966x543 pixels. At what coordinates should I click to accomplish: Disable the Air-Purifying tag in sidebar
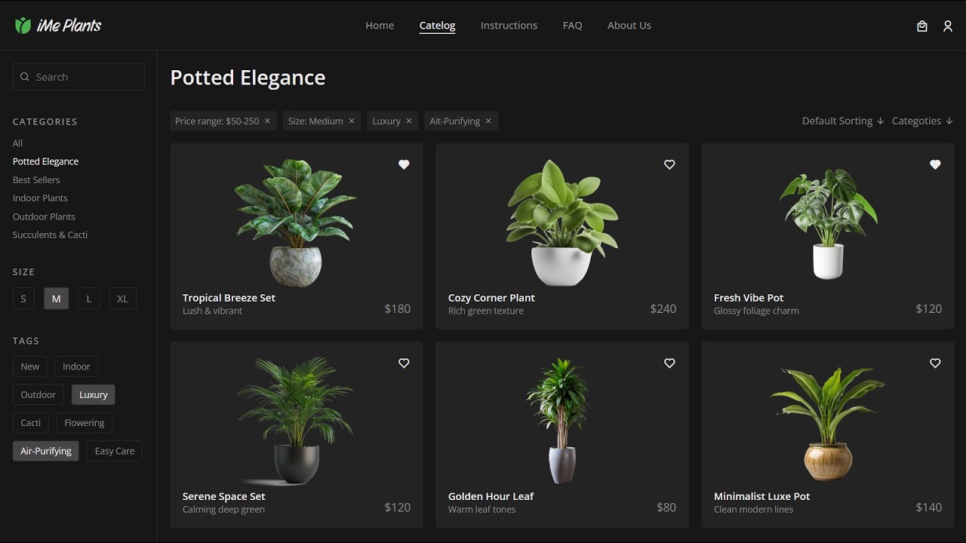click(46, 451)
